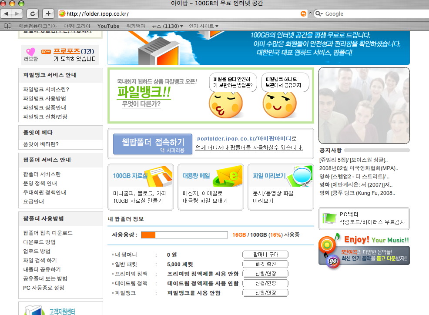Click the 웹팝폴더 접속하기 button
The image size is (429, 315).
pyautogui.click(x=153, y=144)
